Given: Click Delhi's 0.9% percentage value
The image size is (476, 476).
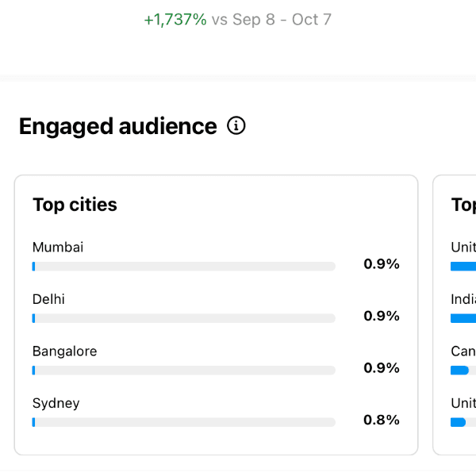Looking at the screenshot, I should (382, 316).
